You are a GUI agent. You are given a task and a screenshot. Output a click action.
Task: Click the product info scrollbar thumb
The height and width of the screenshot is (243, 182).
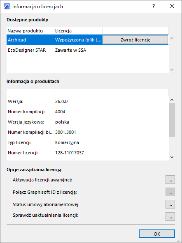[x=172, y=120]
